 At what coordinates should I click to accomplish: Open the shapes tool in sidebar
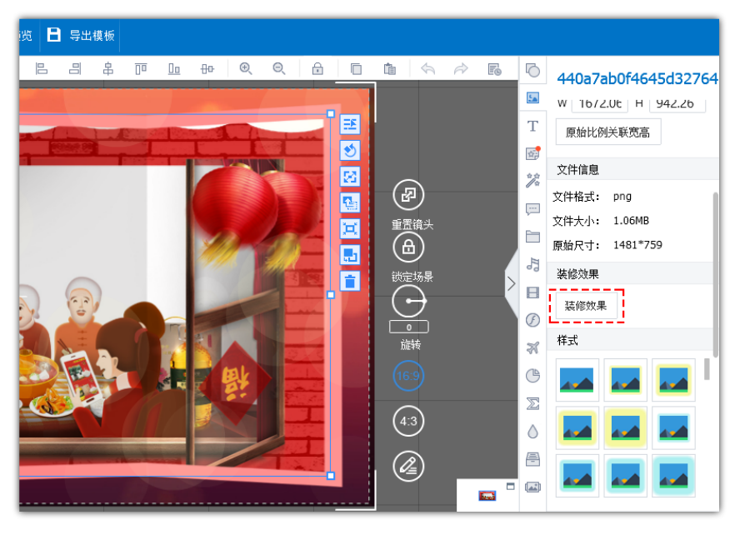tap(532, 70)
